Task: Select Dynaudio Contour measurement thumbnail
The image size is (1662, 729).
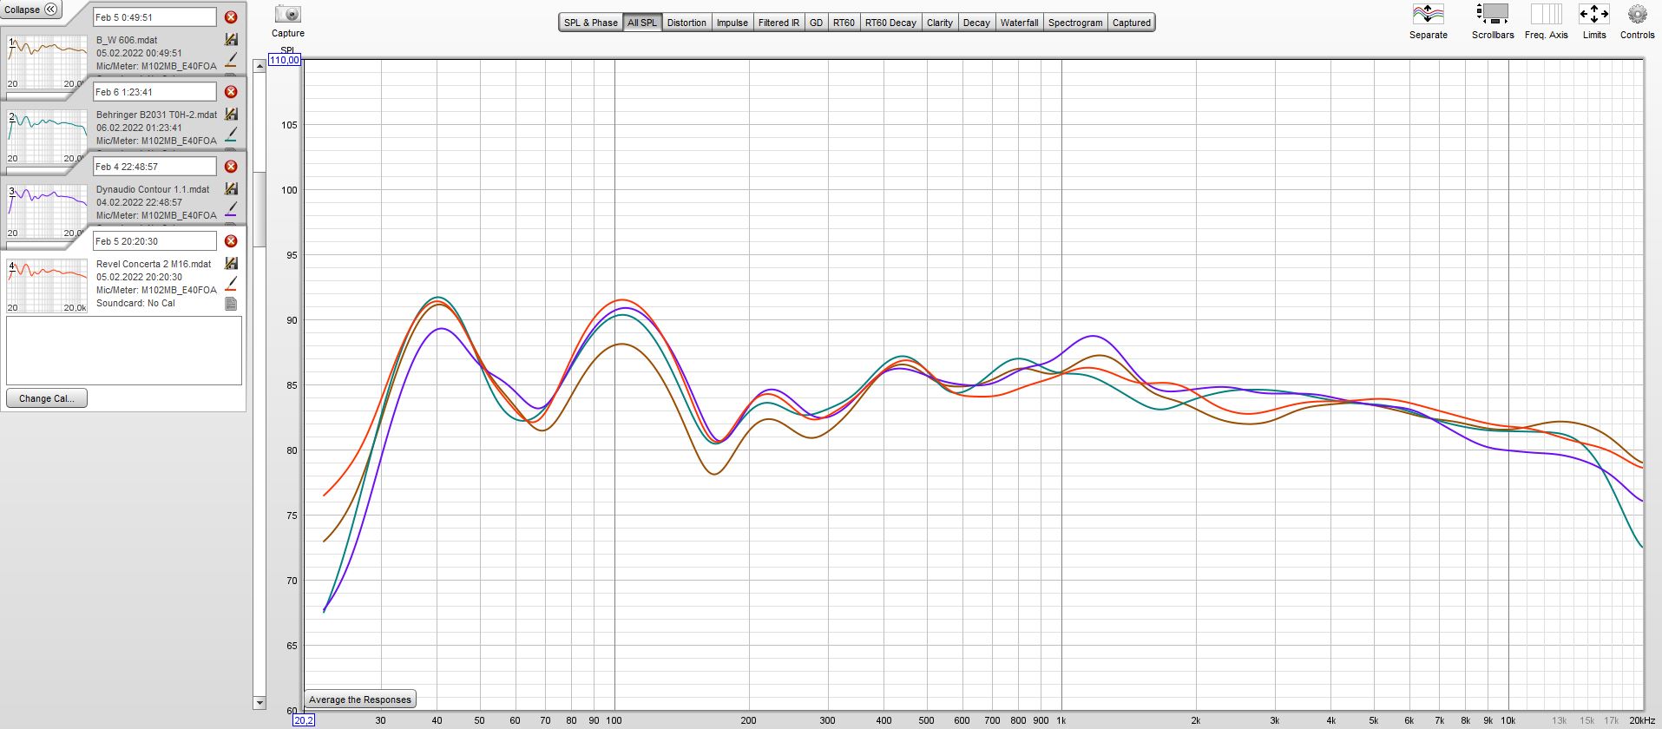Action: [x=47, y=211]
